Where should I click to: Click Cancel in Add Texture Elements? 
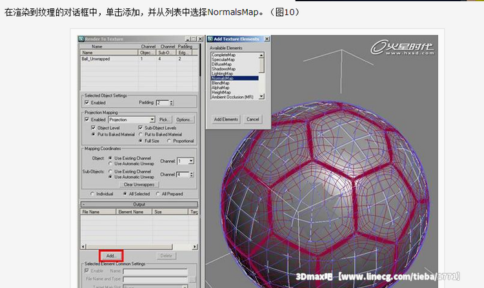[252, 119]
